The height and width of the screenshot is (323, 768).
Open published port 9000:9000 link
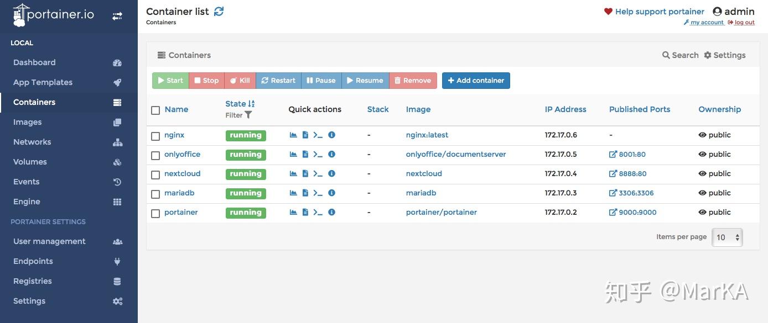633,213
